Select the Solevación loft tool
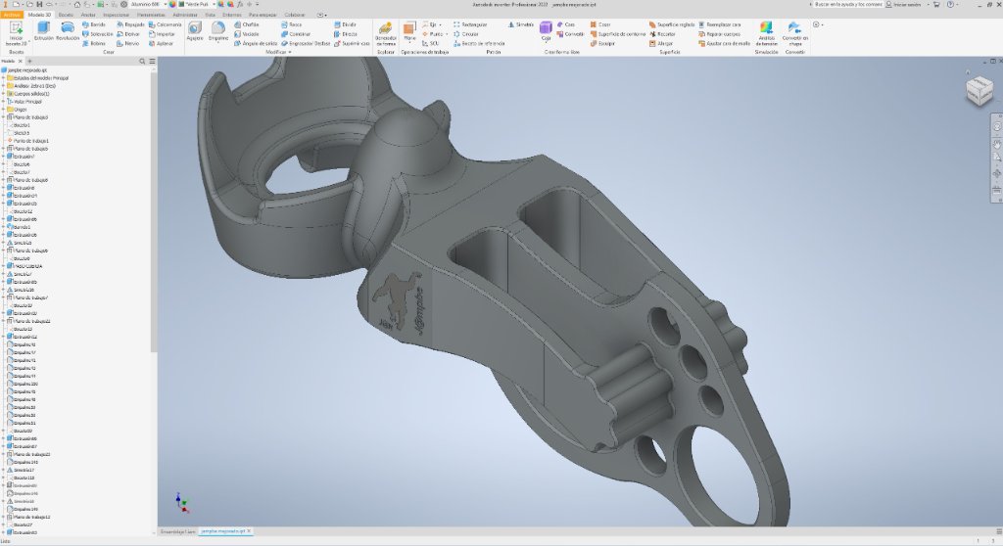The width and height of the screenshot is (1003, 546). (x=97, y=34)
